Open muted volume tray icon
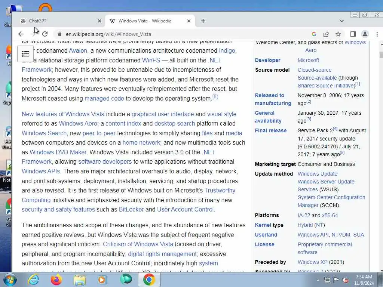 tap(345, 280)
